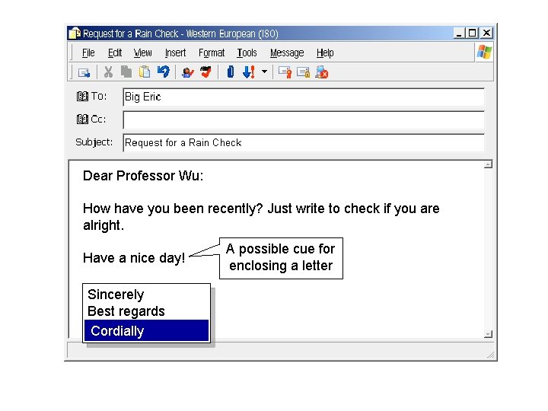Click the empty Cc field

coord(304,120)
